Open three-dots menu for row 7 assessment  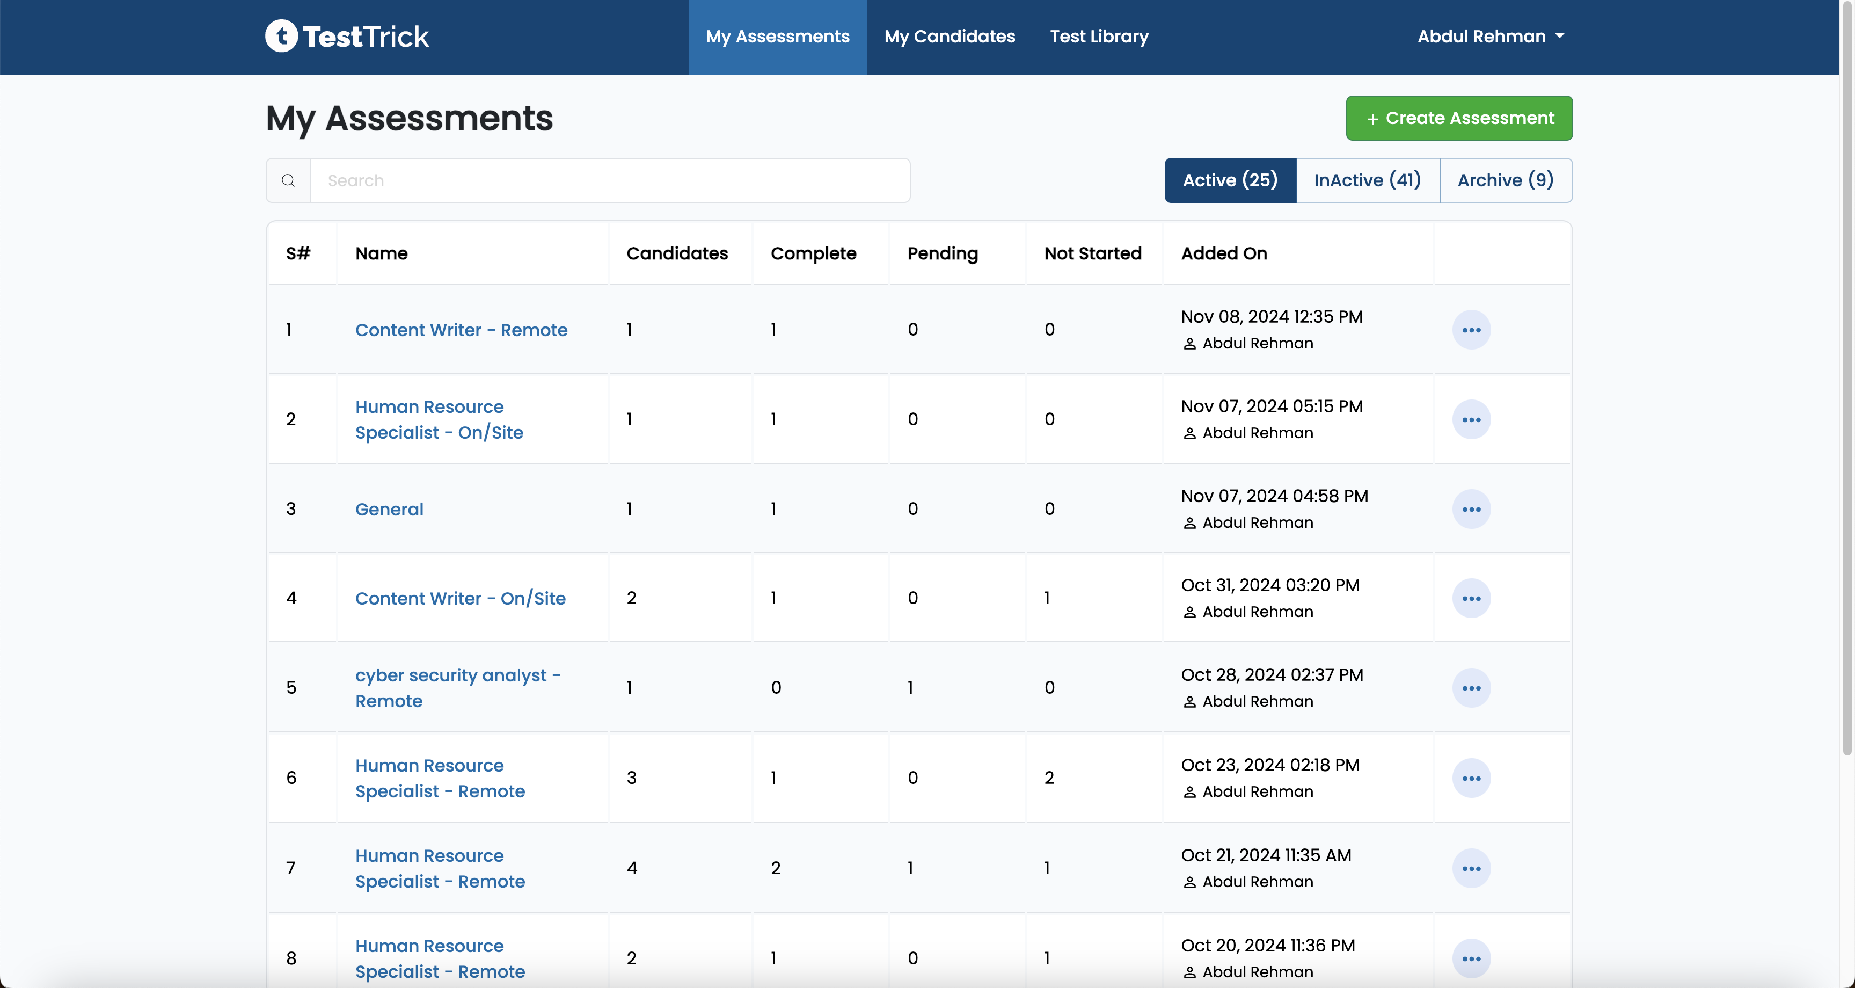[1471, 868]
